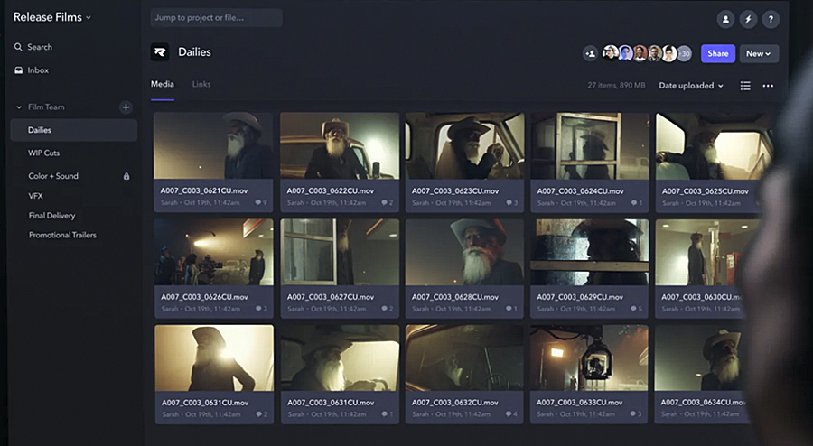Open comments on A007_C003_0626CU.mov
Screen dimensions: 813x446
(x=261, y=308)
